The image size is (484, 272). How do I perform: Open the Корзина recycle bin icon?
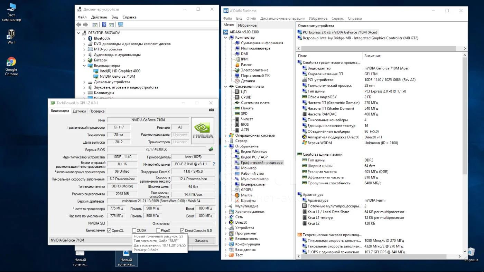pyautogui.click(x=471, y=254)
